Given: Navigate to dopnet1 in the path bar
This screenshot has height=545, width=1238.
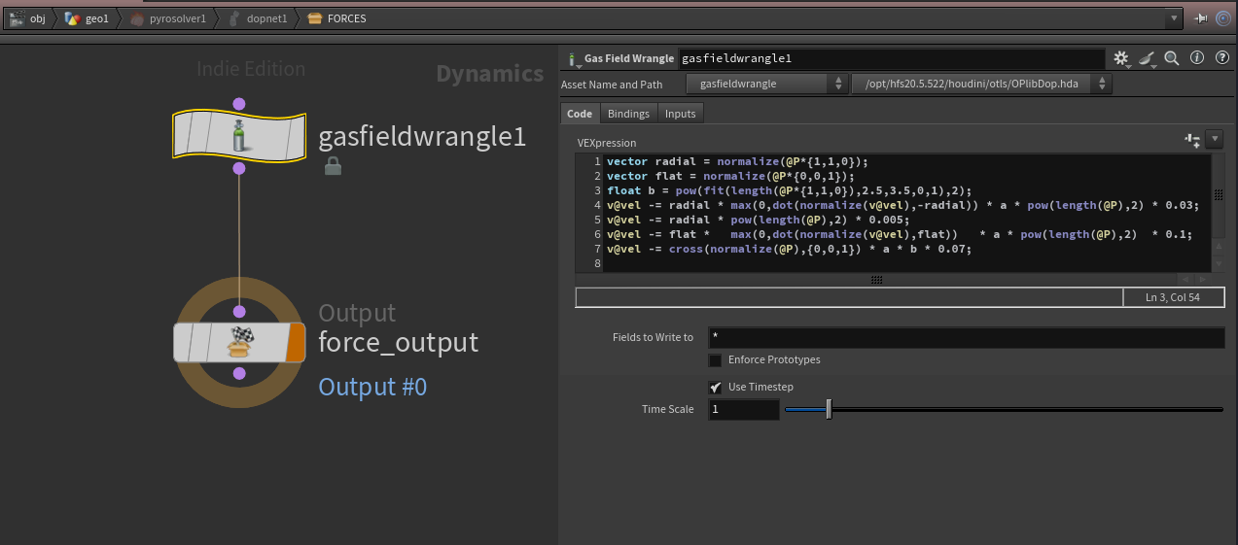Looking at the screenshot, I should click(x=266, y=18).
